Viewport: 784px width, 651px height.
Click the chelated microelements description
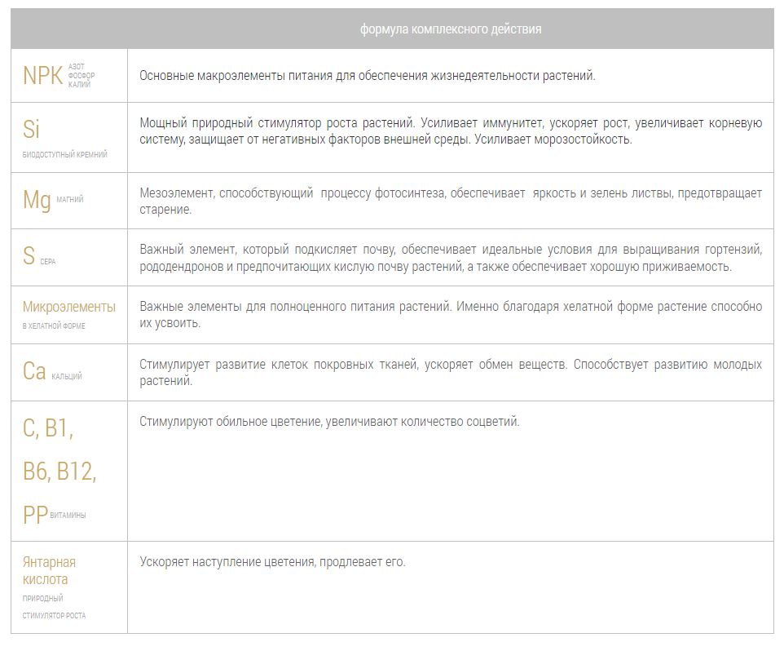(x=450, y=314)
